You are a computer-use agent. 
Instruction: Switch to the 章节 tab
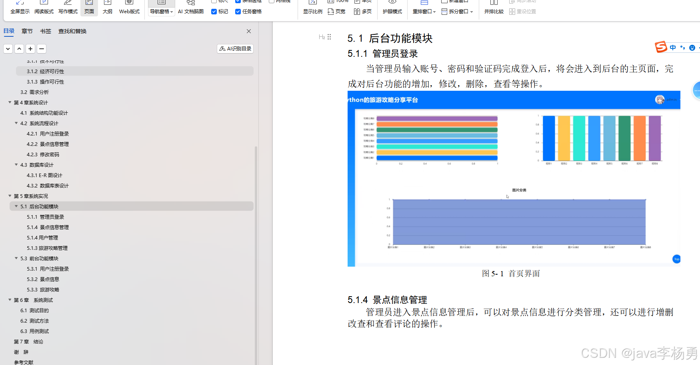pyautogui.click(x=27, y=31)
